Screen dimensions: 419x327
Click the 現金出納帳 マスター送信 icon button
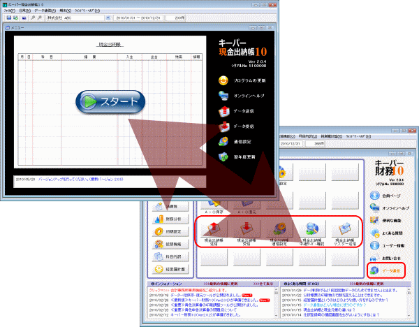point(345,229)
